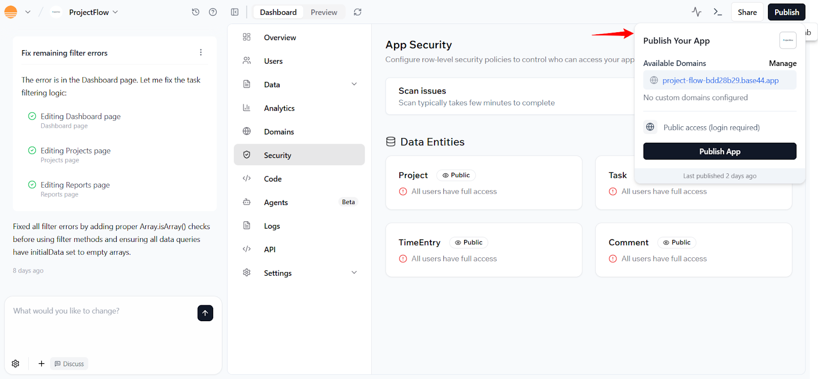Open Data in the sidebar
This screenshot has width=818, height=379.
click(x=299, y=84)
